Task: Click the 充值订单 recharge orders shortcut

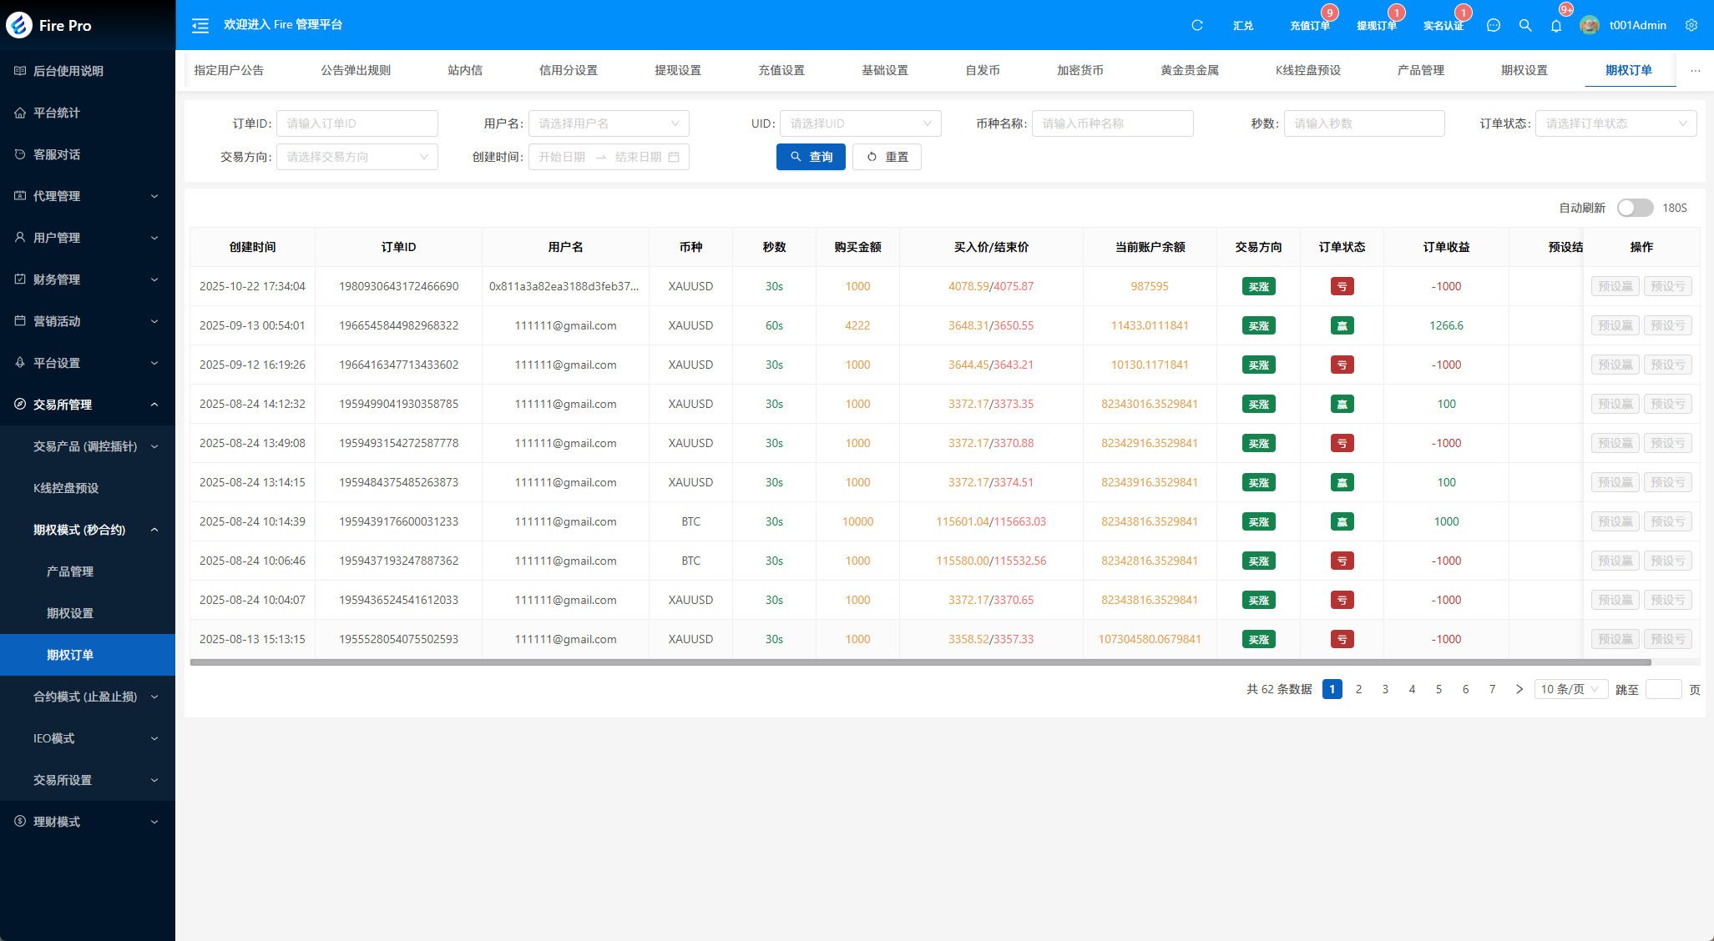Action: 1309,26
